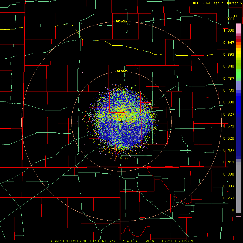243x243 pixels.
Task: Select the 0.627 scale value
Action: tap(229, 114)
